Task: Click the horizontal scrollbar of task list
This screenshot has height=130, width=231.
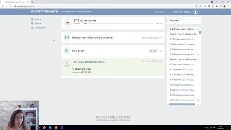Action: point(182,104)
